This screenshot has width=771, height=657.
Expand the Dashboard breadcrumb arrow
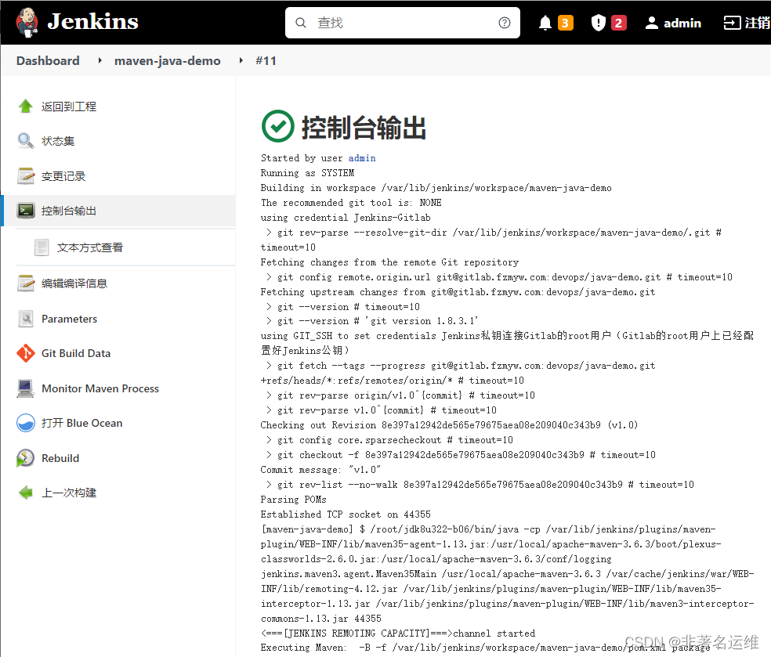coord(100,60)
